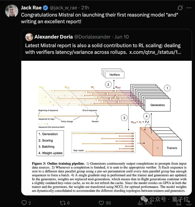Open the x.com/qtnx_/status link
Viewport: 195px width, 207px height.
click(155, 52)
